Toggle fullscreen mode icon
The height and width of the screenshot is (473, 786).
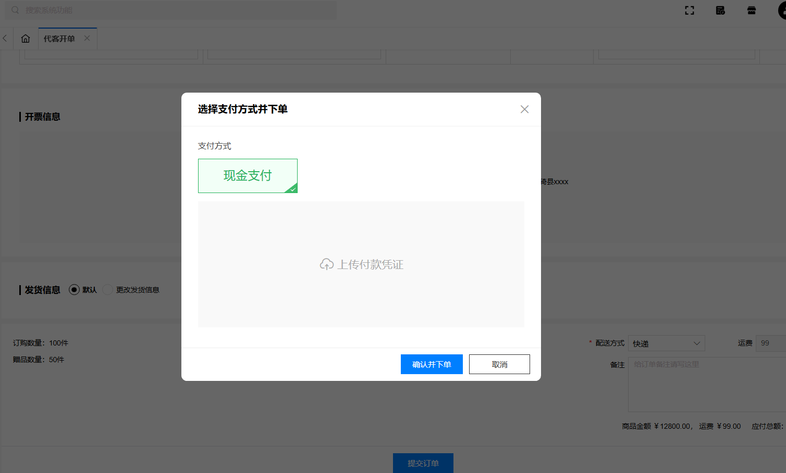tap(690, 10)
